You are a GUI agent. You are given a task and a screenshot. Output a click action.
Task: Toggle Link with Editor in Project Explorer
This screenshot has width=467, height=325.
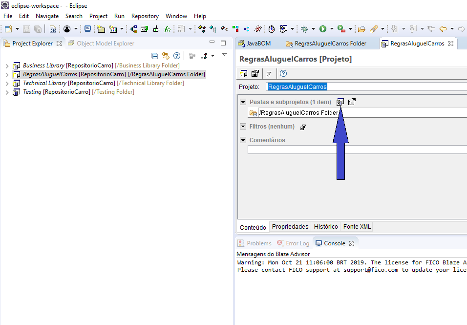point(165,55)
